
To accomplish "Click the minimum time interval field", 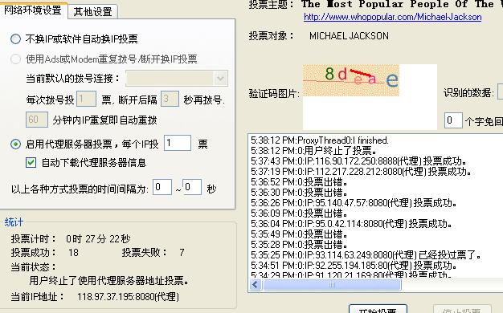I will 162,187.
